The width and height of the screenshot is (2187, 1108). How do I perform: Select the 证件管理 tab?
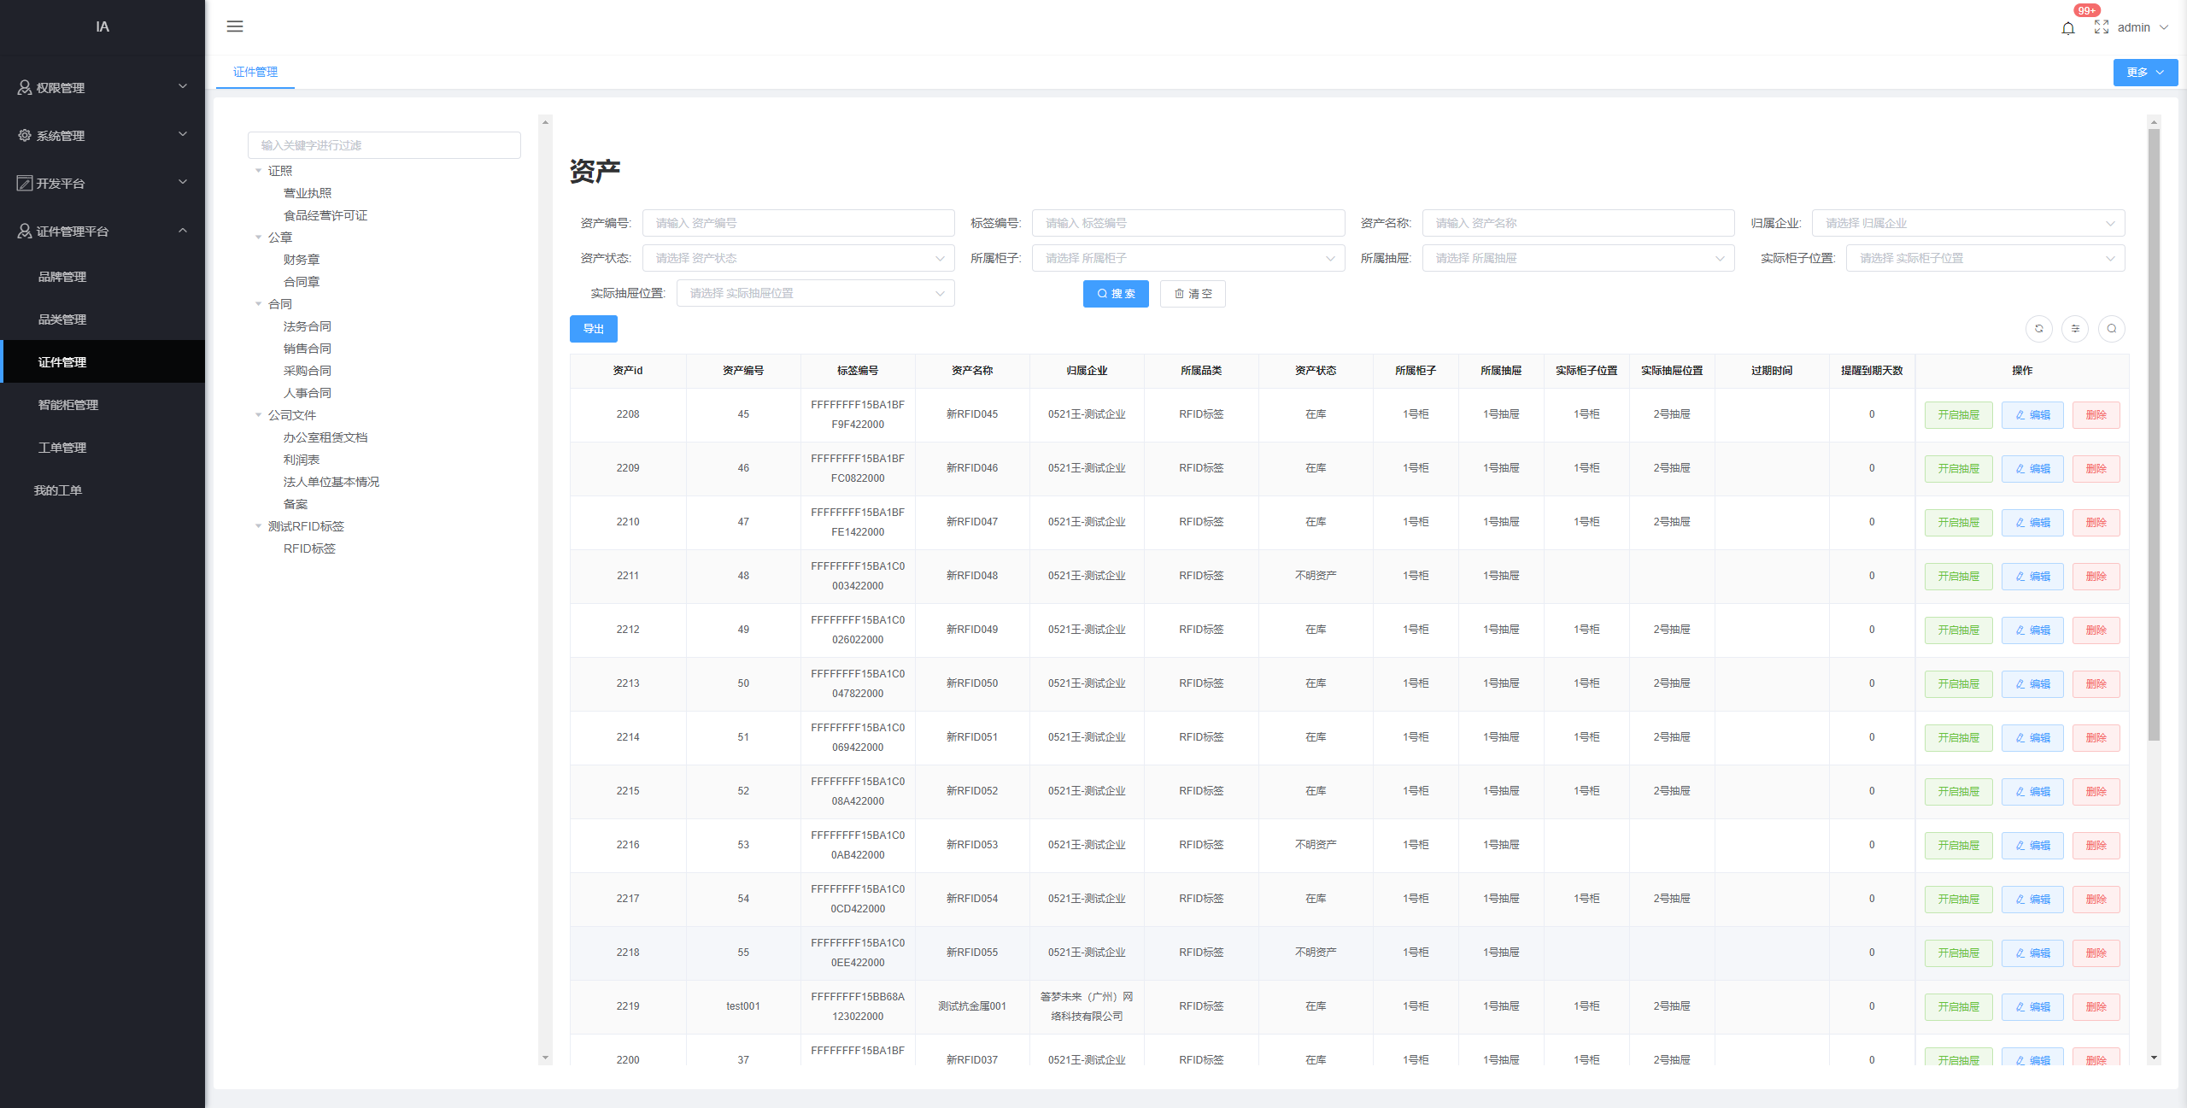tap(255, 72)
